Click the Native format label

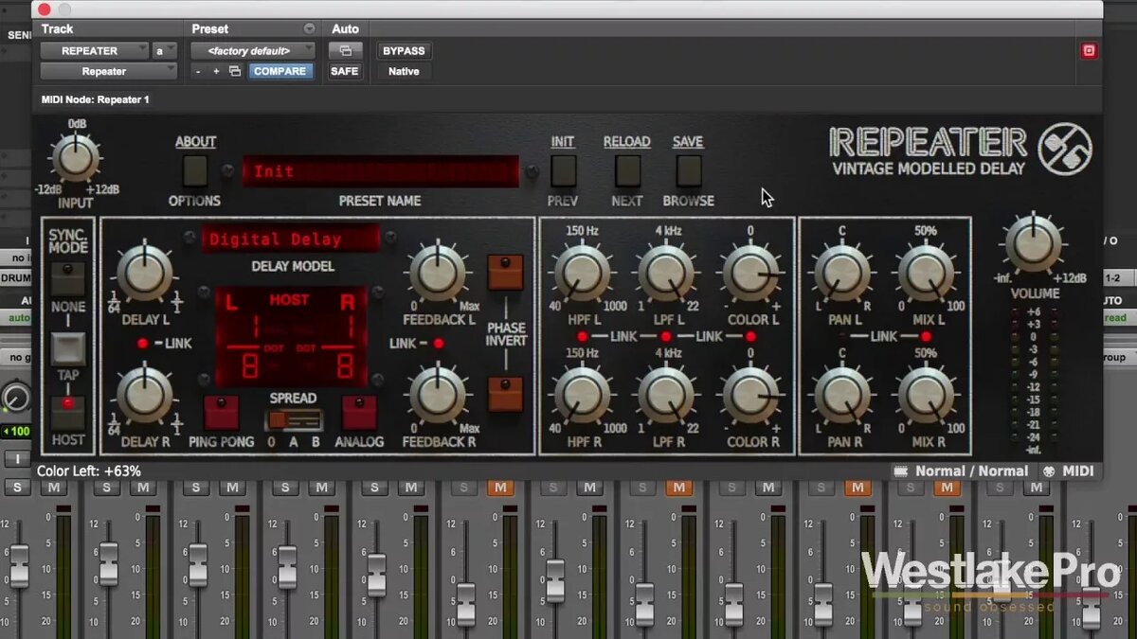click(404, 71)
